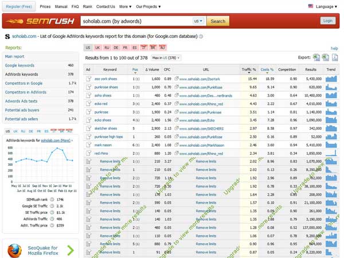The height and width of the screenshot is (258, 344).
Task: Open Google keywords report
Action: 19,65
